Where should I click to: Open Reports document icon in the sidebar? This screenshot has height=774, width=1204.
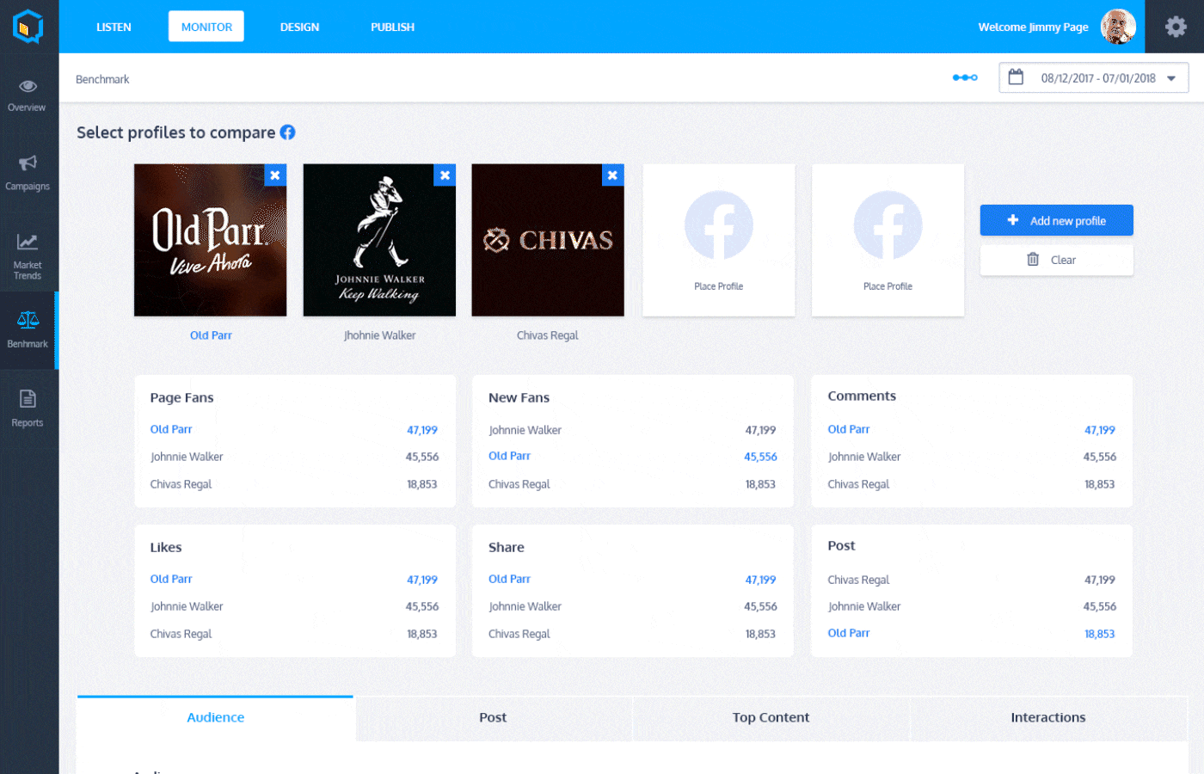click(28, 399)
